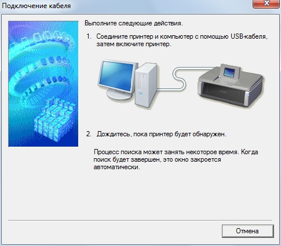Close the Подключение кабеля dialog window
Image resolution: width=281 pixels, height=246 pixels.
tap(267, 4)
